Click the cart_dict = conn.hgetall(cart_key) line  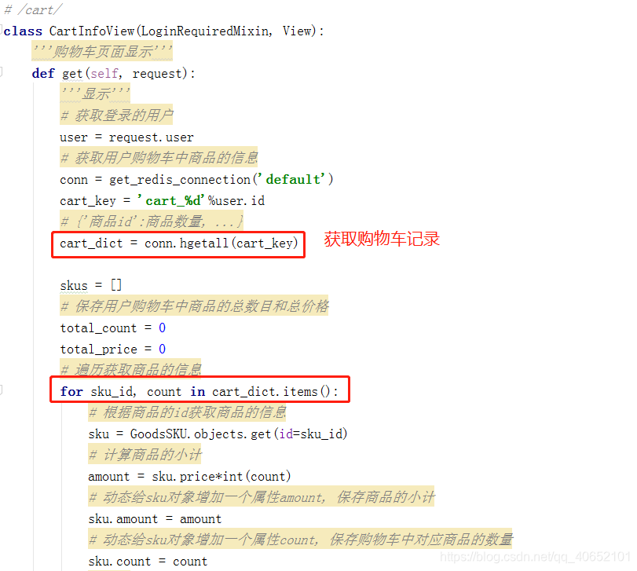[179, 243]
